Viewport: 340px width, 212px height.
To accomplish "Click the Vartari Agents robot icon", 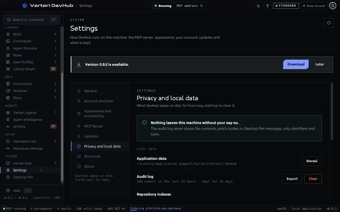I will (x=8, y=113).
